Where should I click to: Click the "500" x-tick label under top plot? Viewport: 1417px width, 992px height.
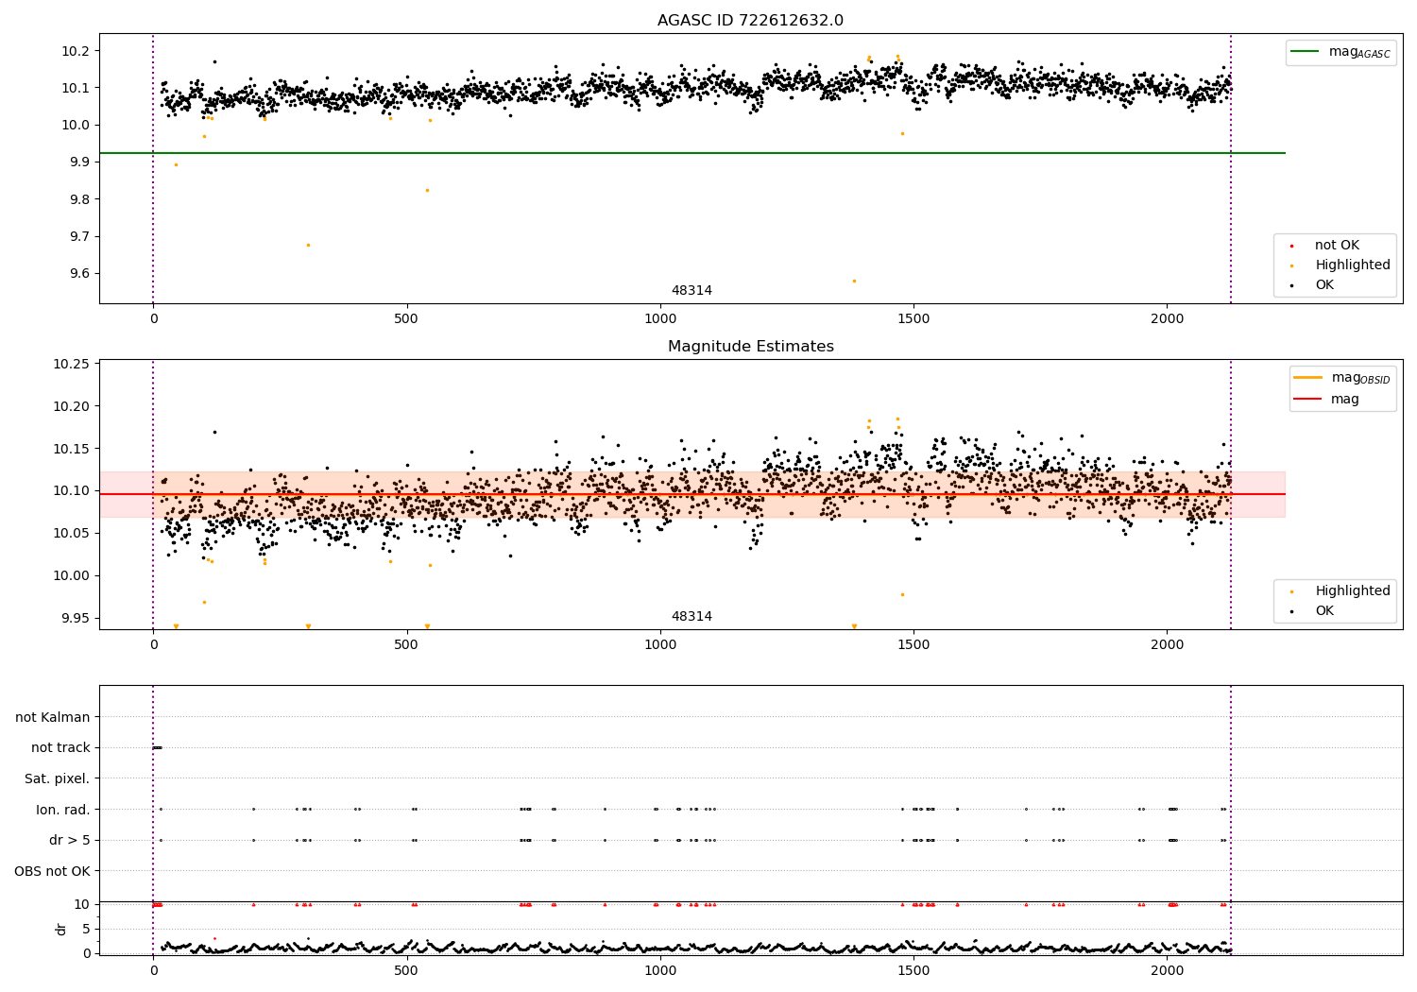407,320
